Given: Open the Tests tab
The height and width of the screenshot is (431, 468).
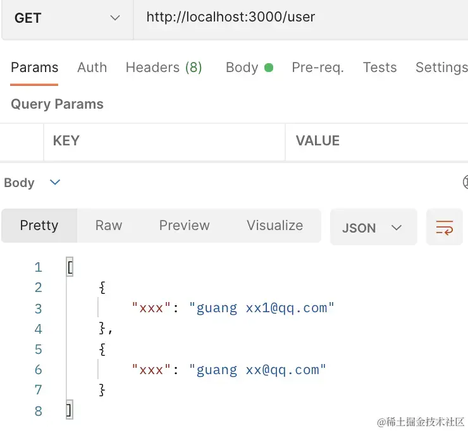Looking at the screenshot, I should 379,68.
